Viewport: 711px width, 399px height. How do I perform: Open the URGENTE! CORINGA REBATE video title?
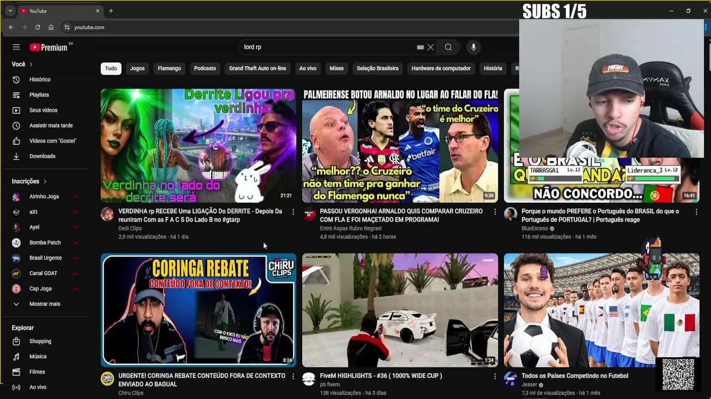202,380
